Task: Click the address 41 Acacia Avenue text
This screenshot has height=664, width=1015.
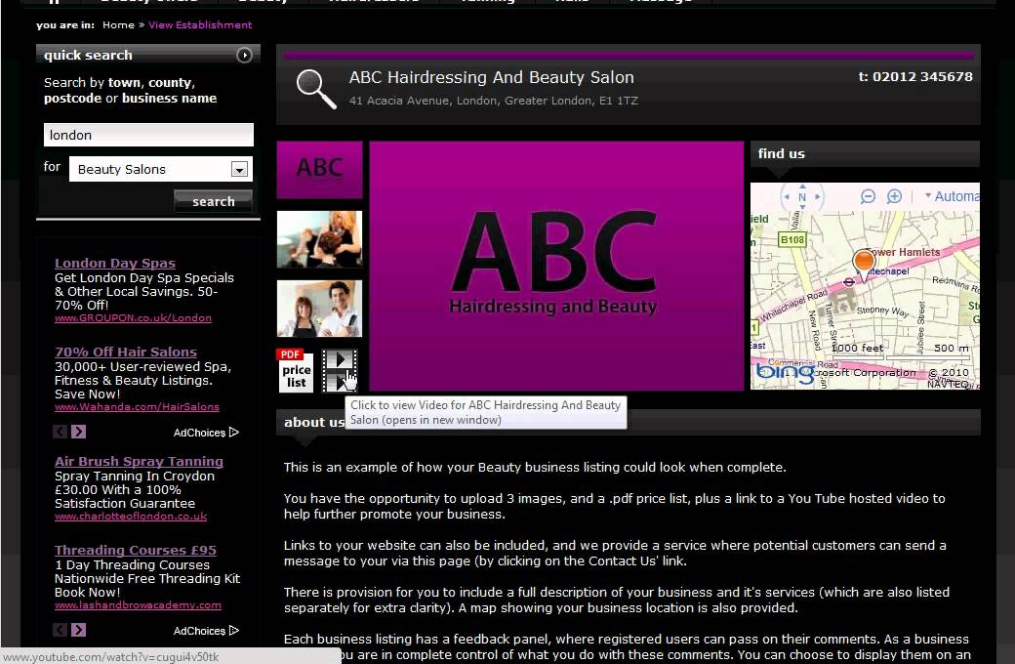Action: click(493, 101)
